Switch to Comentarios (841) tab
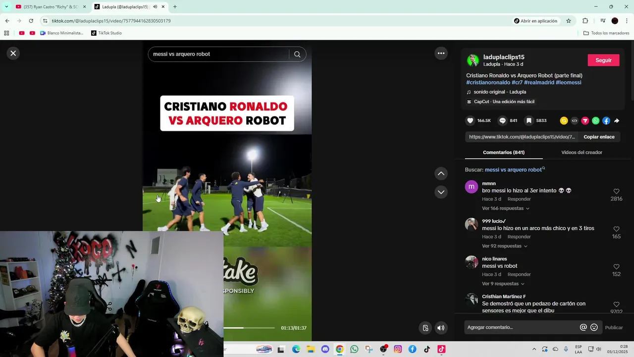634x357 pixels. point(504,152)
